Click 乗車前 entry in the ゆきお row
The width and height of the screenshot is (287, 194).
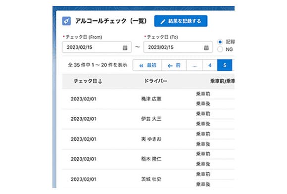click(x=203, y=134)
